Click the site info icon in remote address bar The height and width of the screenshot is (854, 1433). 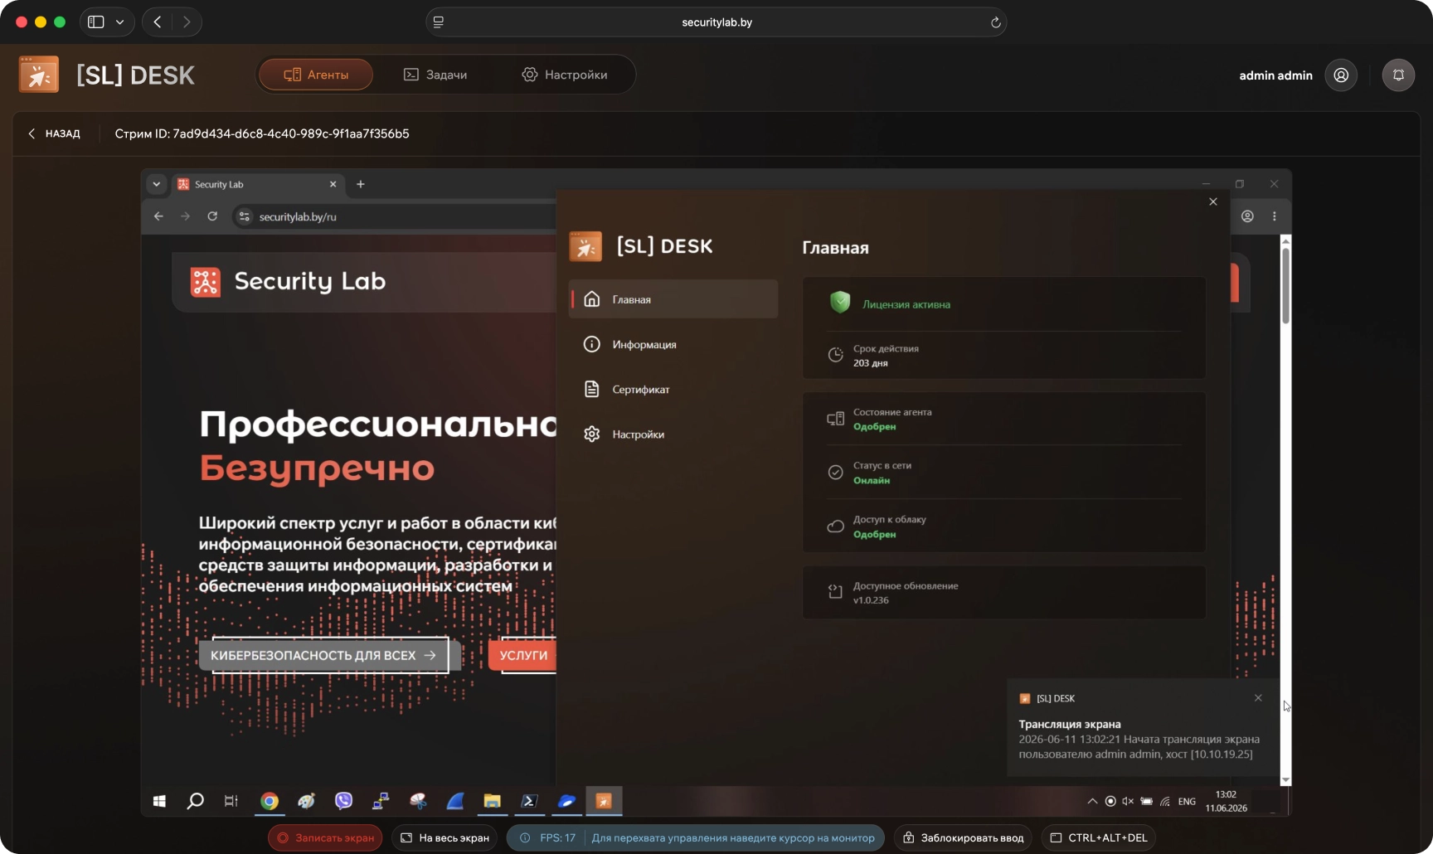pos(244,216)
